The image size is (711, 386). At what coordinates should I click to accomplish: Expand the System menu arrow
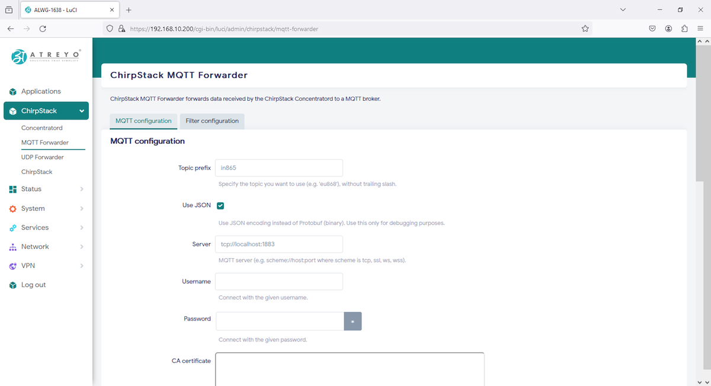[82, 209]
